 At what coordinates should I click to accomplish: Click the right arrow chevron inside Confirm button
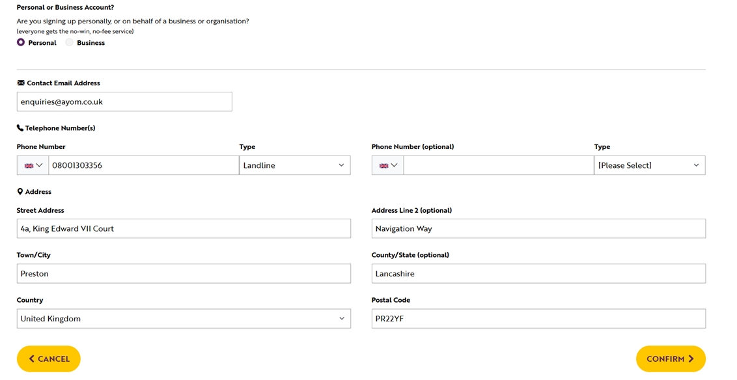tap(690, 359)
